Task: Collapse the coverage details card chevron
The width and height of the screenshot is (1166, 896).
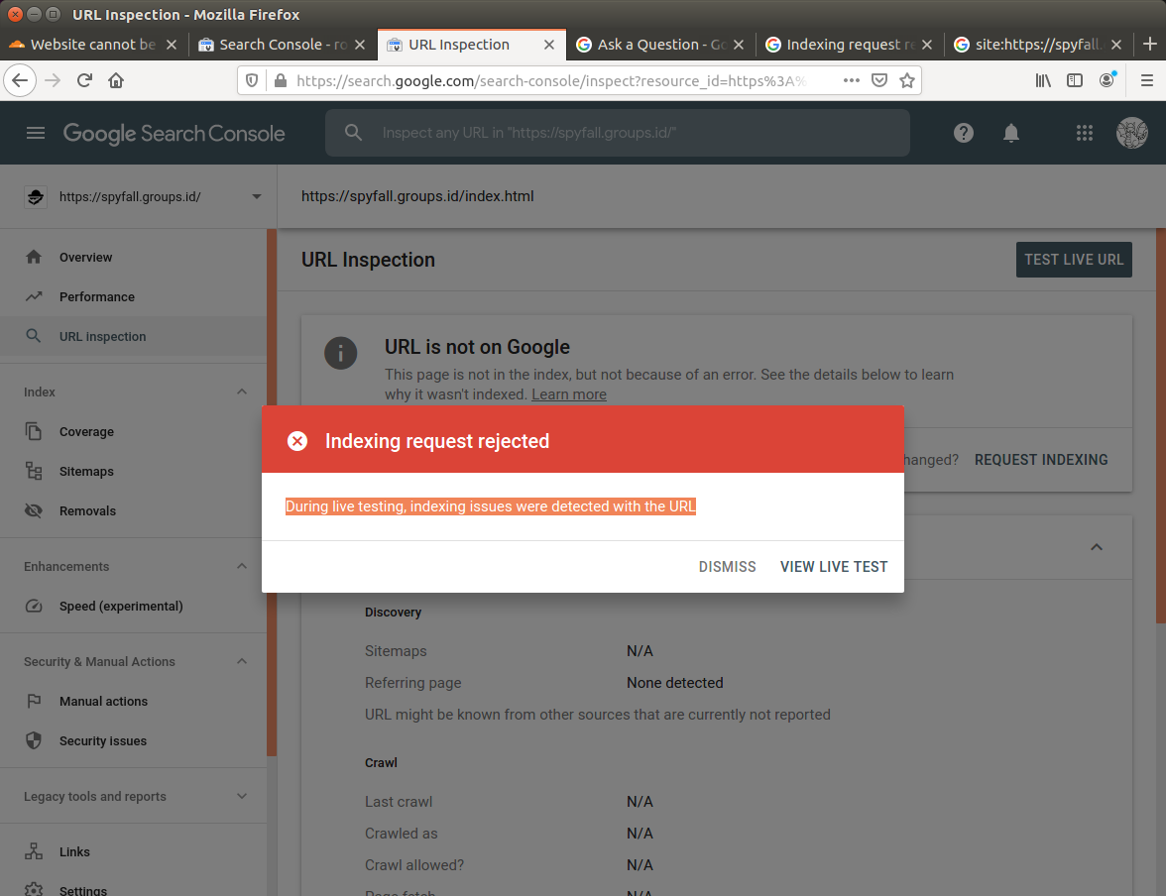Action: click(x=1097, y=547)
